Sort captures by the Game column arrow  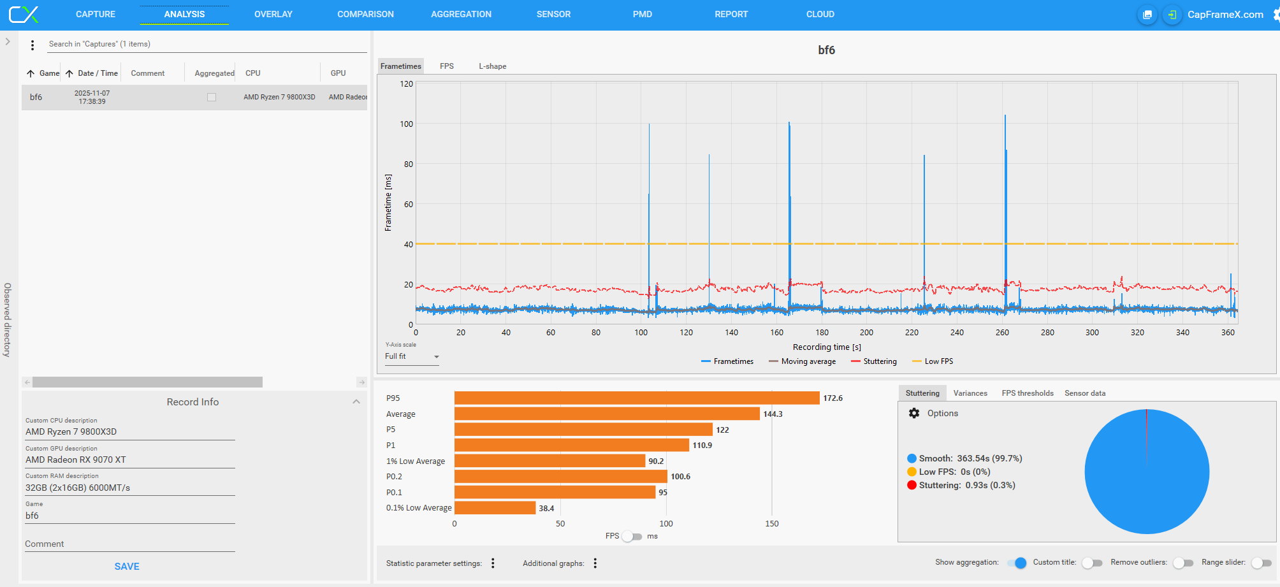(31, 73)
